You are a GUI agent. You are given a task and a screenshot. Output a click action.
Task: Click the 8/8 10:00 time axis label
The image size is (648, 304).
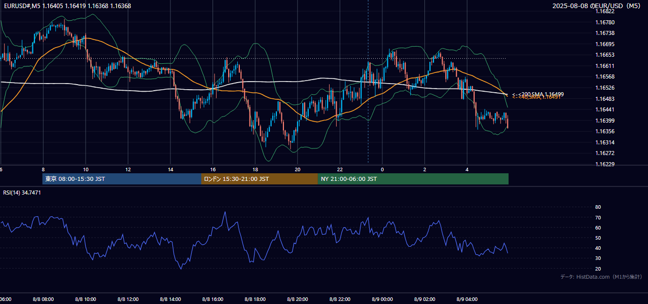[x=86, y=299]
